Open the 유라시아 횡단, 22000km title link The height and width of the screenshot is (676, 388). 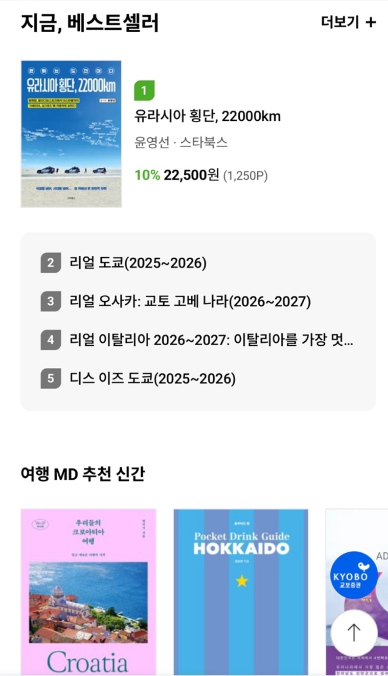[207, 116]
